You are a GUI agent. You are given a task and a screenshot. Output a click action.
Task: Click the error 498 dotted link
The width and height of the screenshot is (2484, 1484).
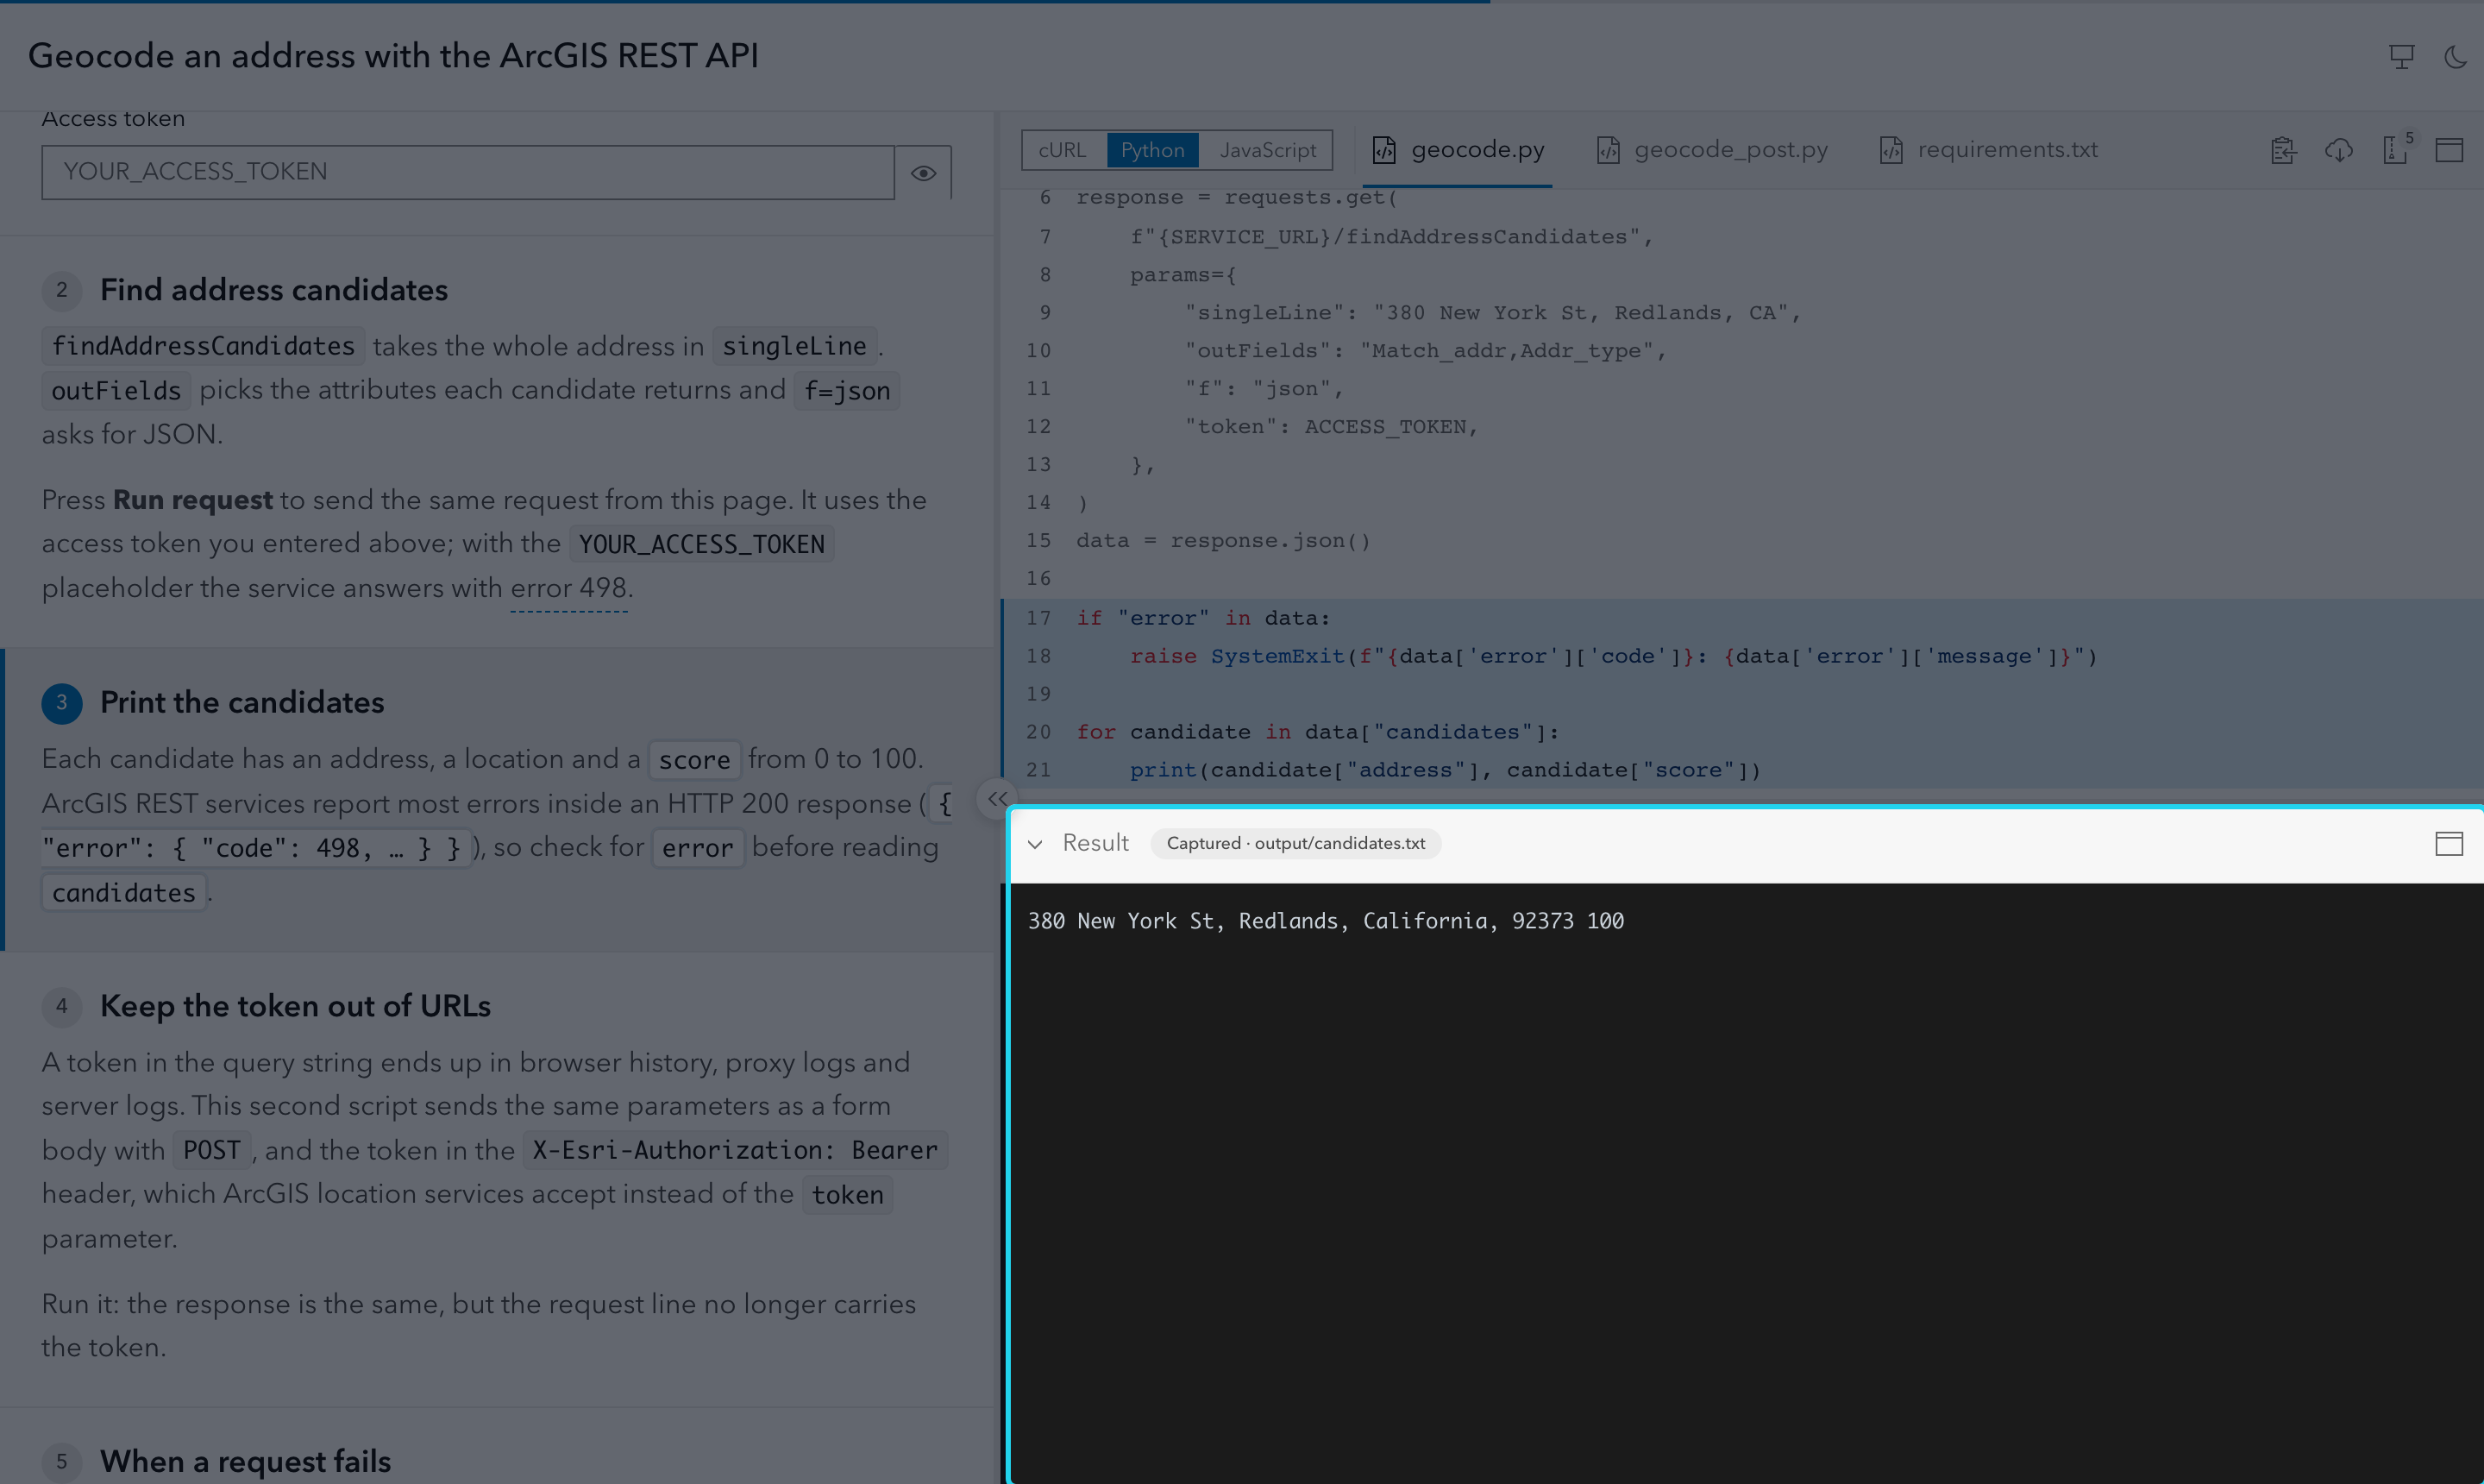tap(568, 588)
